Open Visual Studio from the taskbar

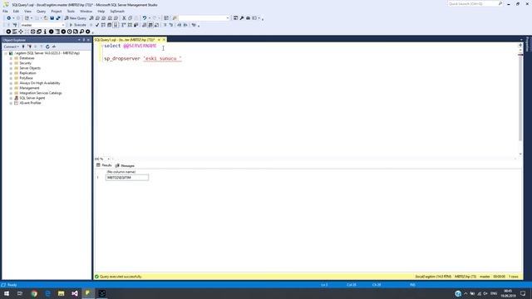click(75, 293)
